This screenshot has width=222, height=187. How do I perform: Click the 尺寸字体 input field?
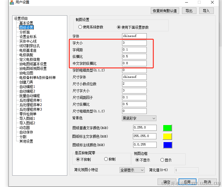[134, 77]
